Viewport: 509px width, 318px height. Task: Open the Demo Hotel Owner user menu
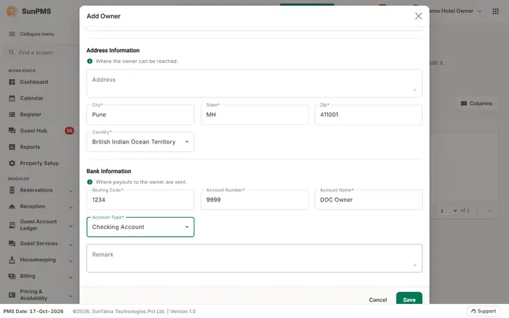pyautogui.click(x=456, y=11)
